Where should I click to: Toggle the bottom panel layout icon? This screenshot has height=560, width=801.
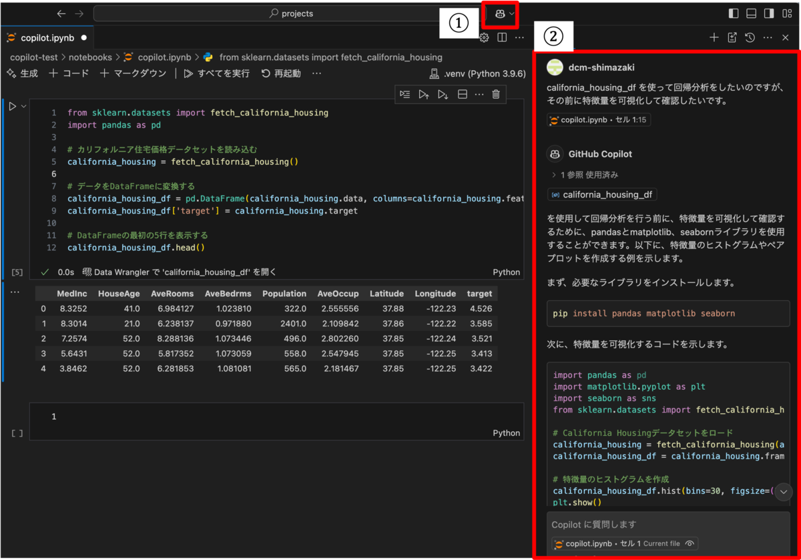point(751,13)
